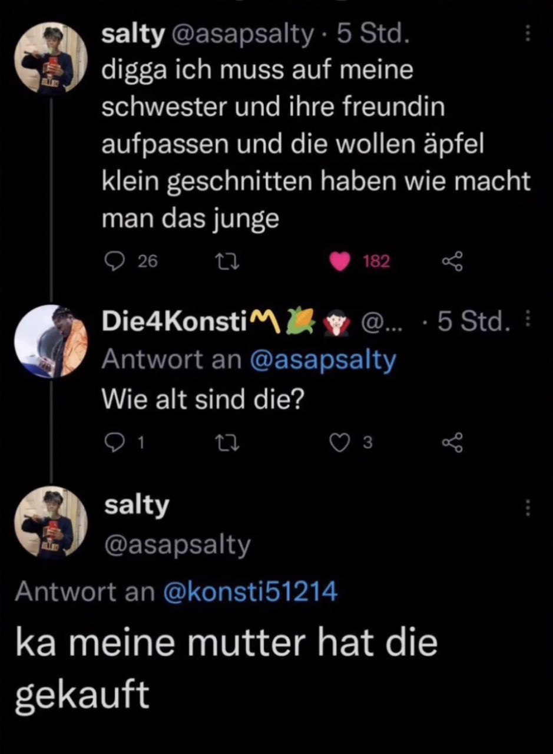Image resolution: width=553 pixels, height=754 pixels.
Task: Click @asapsalty mention in Die4Konsti's reply
Action: click(323, 360)
